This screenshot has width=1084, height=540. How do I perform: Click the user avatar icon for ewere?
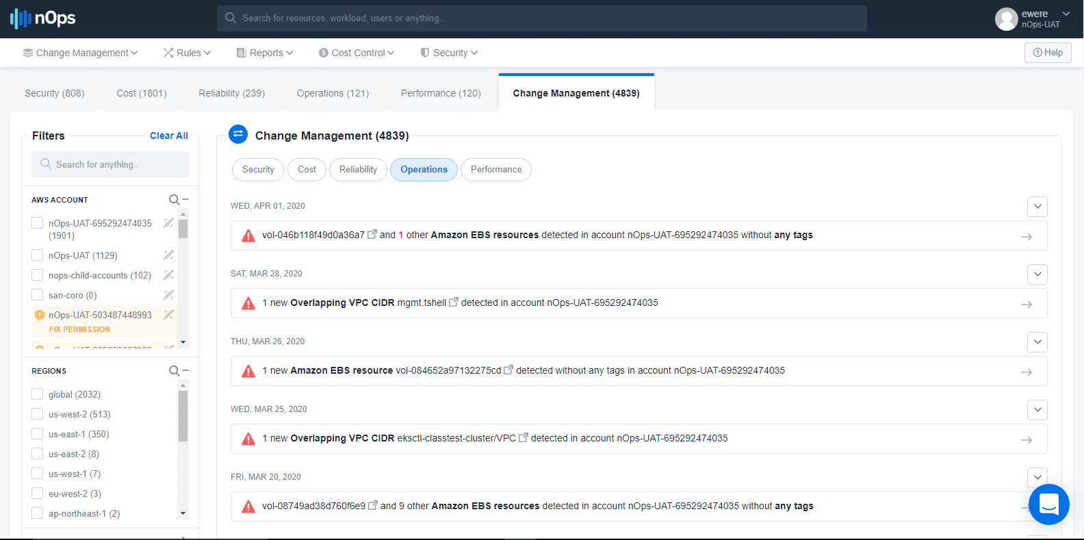1006,19
